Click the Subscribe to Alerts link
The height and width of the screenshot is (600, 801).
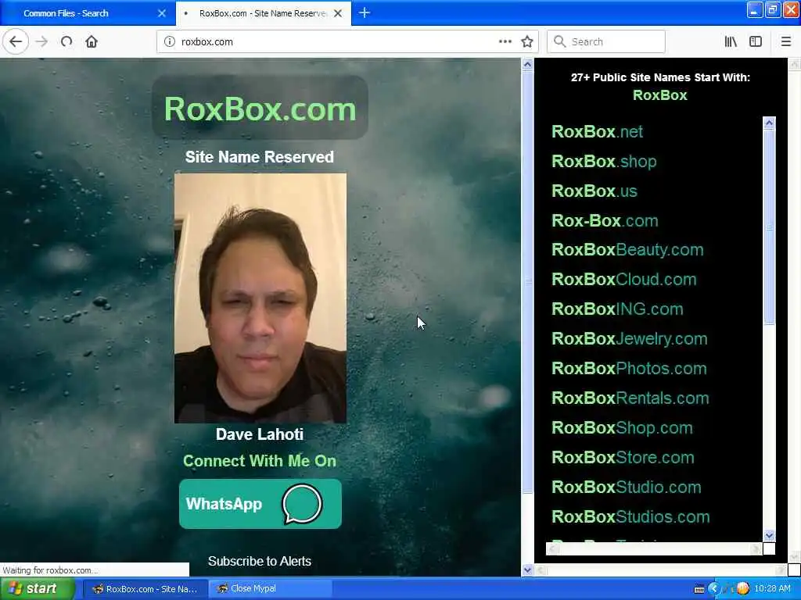pos(260,561)
